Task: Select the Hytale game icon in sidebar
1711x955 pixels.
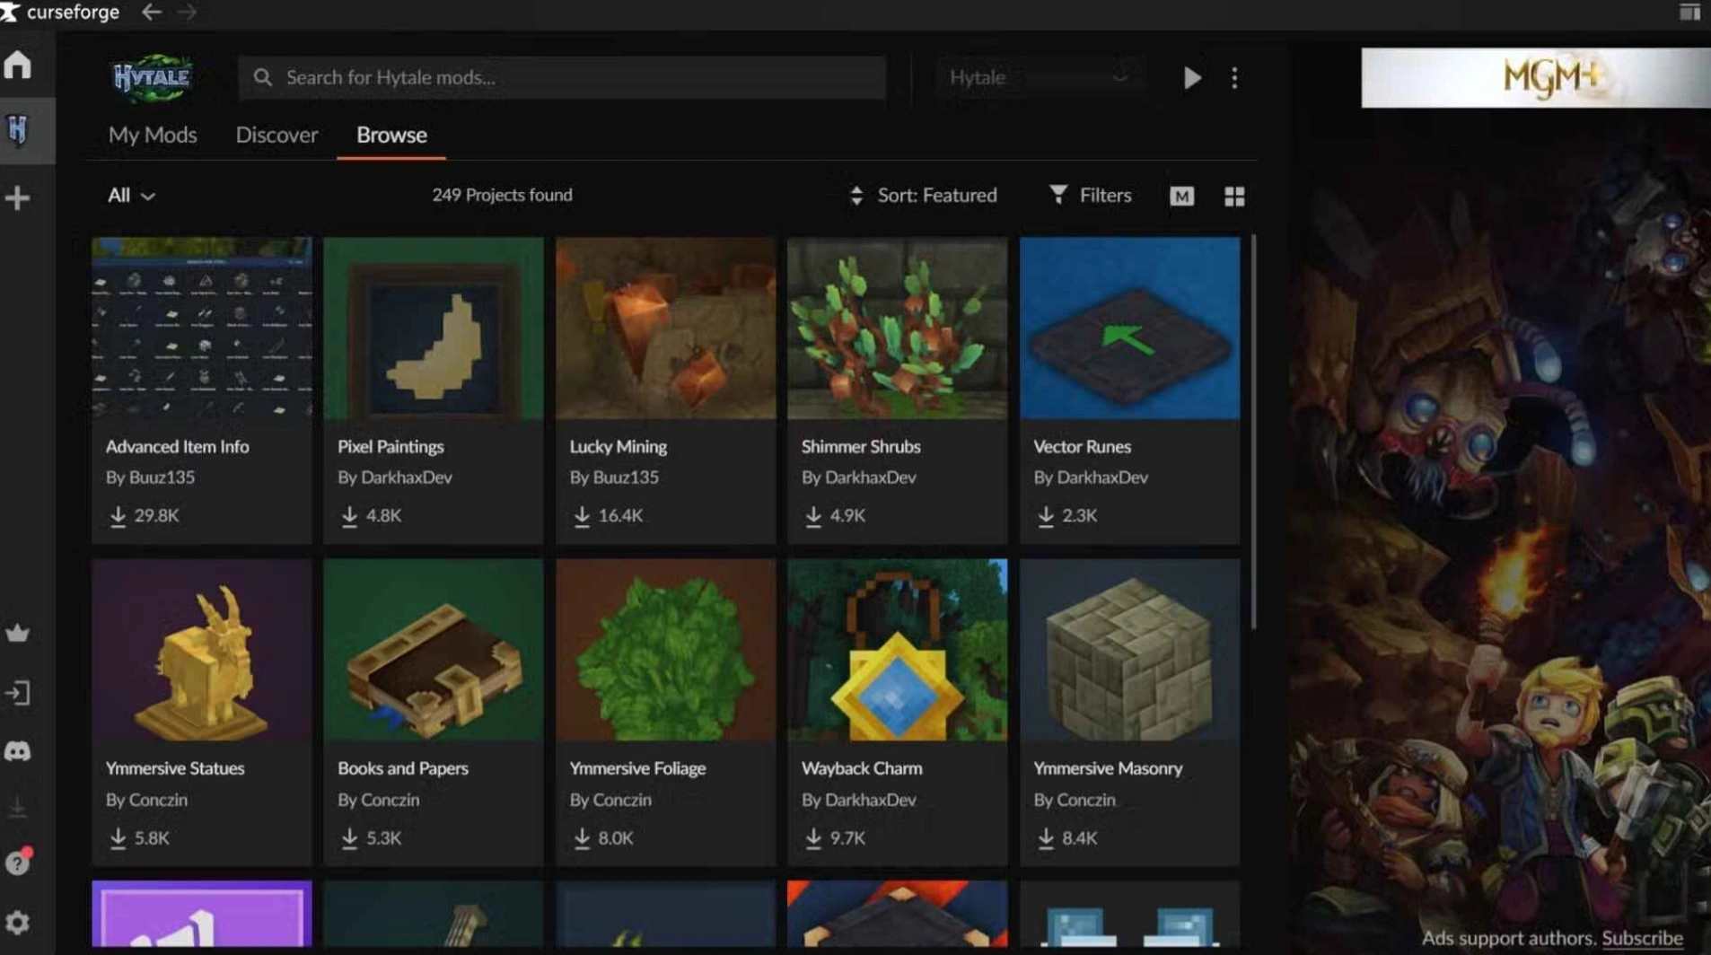Action: (x=18, y=130)
